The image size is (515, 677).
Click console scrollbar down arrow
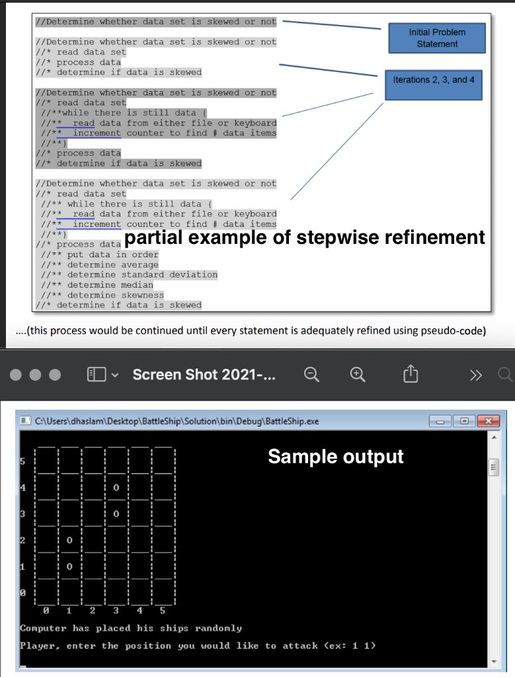click(495, 662)
